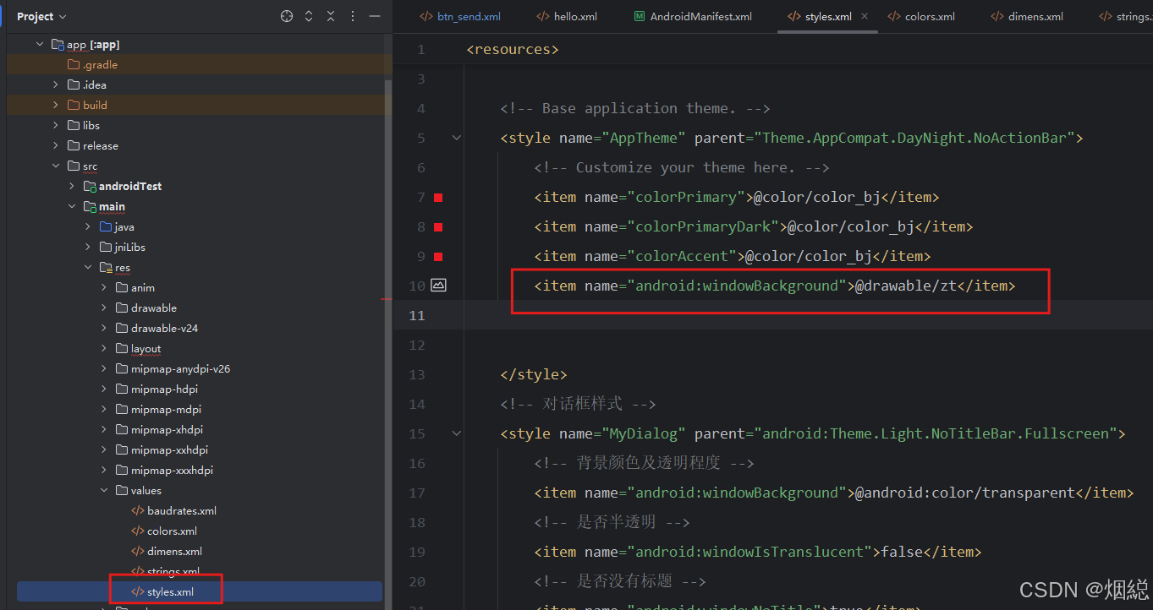This screenshot has width=1153, height=610.
Task: Collapse the res folder
Action: (88, 267)
